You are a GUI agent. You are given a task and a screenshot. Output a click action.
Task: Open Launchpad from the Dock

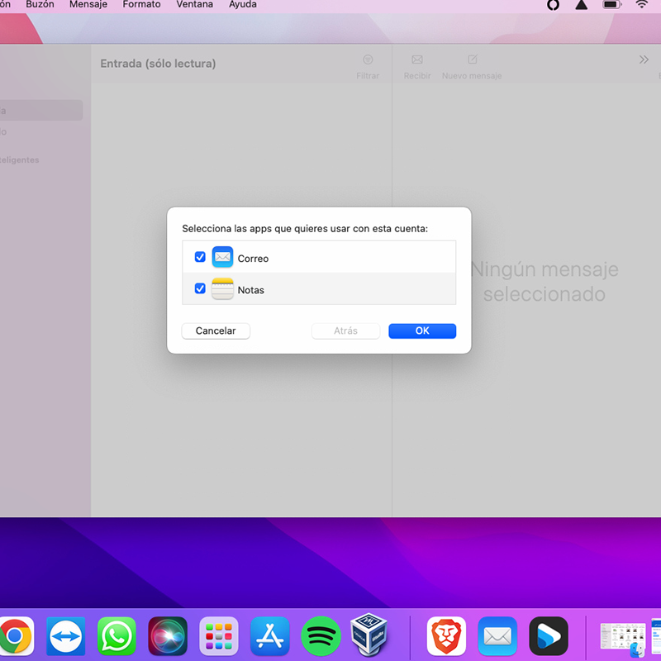coord(219,636)
